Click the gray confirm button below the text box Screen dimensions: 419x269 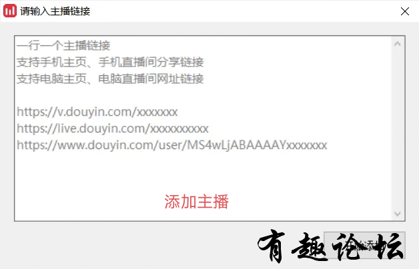(x=364, y=245)
